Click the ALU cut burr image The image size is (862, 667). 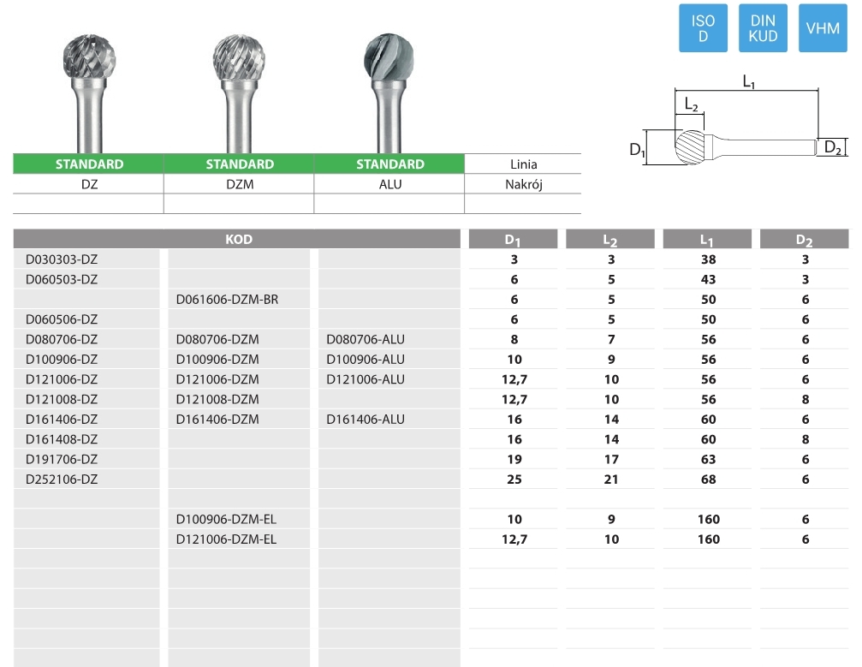point(388,90)
